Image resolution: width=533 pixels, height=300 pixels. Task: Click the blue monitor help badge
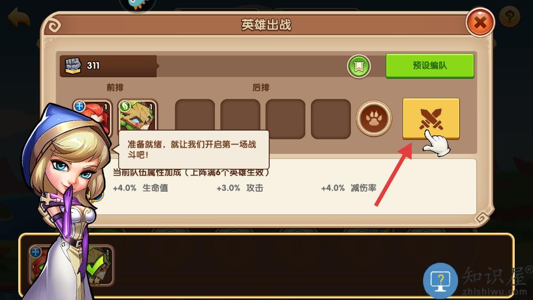tap(440, 281)
